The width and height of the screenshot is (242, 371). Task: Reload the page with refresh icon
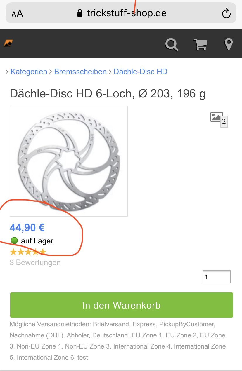pos(226,13)
